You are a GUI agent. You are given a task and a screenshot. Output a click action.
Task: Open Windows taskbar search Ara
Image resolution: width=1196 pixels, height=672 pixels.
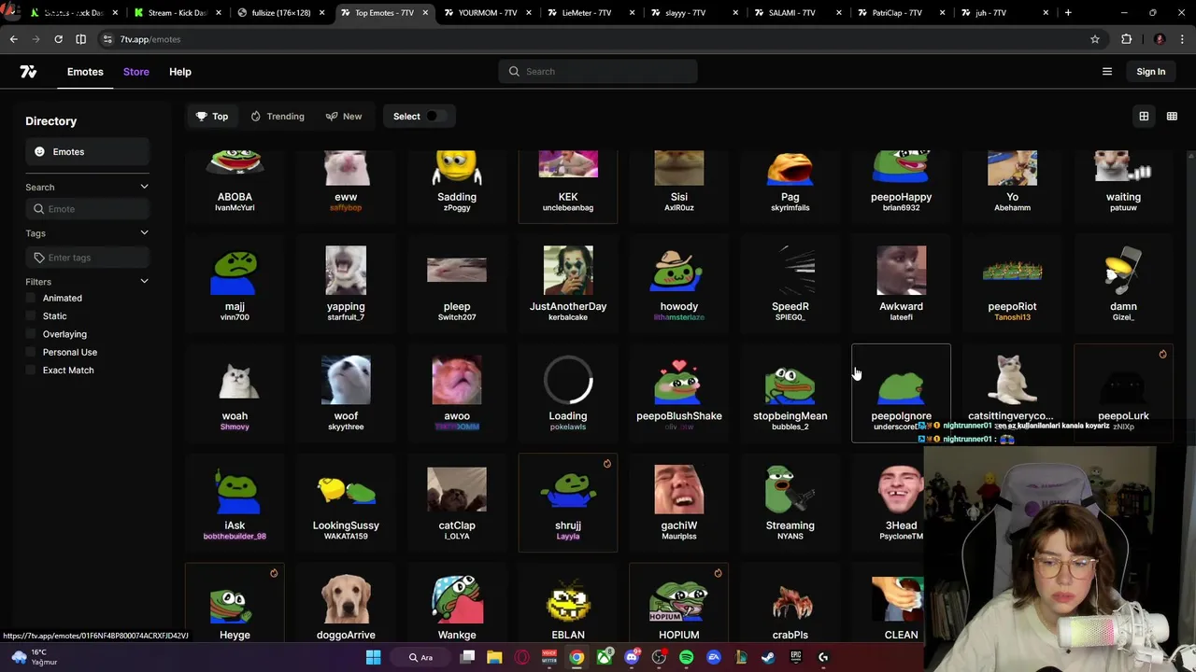pos(420,657)
